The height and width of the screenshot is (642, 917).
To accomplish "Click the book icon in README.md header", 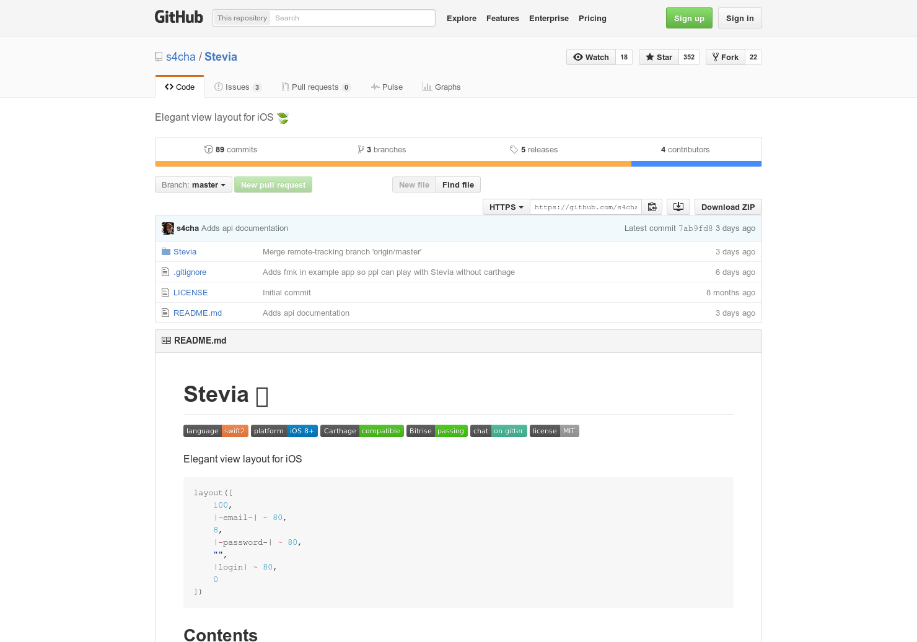I will click(x=166, y=341).
